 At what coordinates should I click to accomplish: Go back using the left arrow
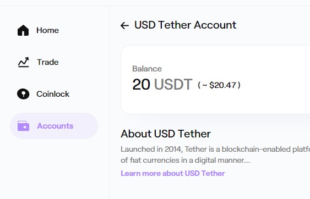click(x=125, y=25)
